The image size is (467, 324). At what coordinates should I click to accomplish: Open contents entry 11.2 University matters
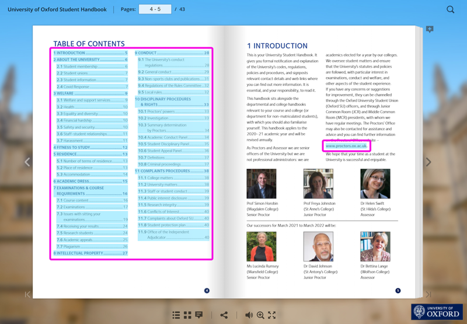point(173,184)
